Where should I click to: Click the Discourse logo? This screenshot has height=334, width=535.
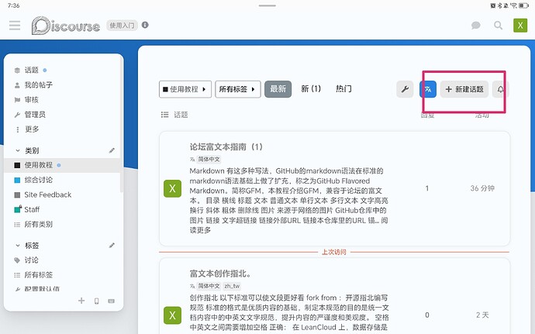[66, 26]
